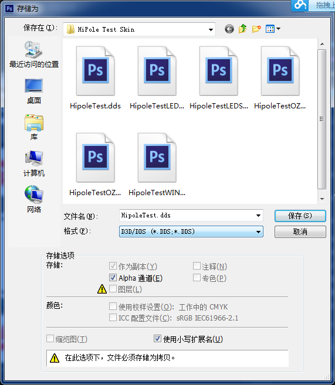This screenshot has width=335, height=385.
Task: Open the view menu icon
Action: pyautogui.click(x=273, y=29)
